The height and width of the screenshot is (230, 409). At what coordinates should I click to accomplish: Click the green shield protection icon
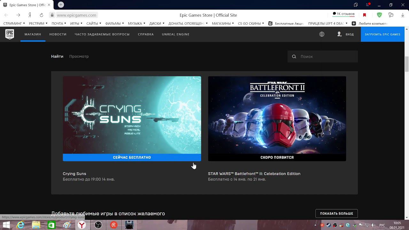379,15
